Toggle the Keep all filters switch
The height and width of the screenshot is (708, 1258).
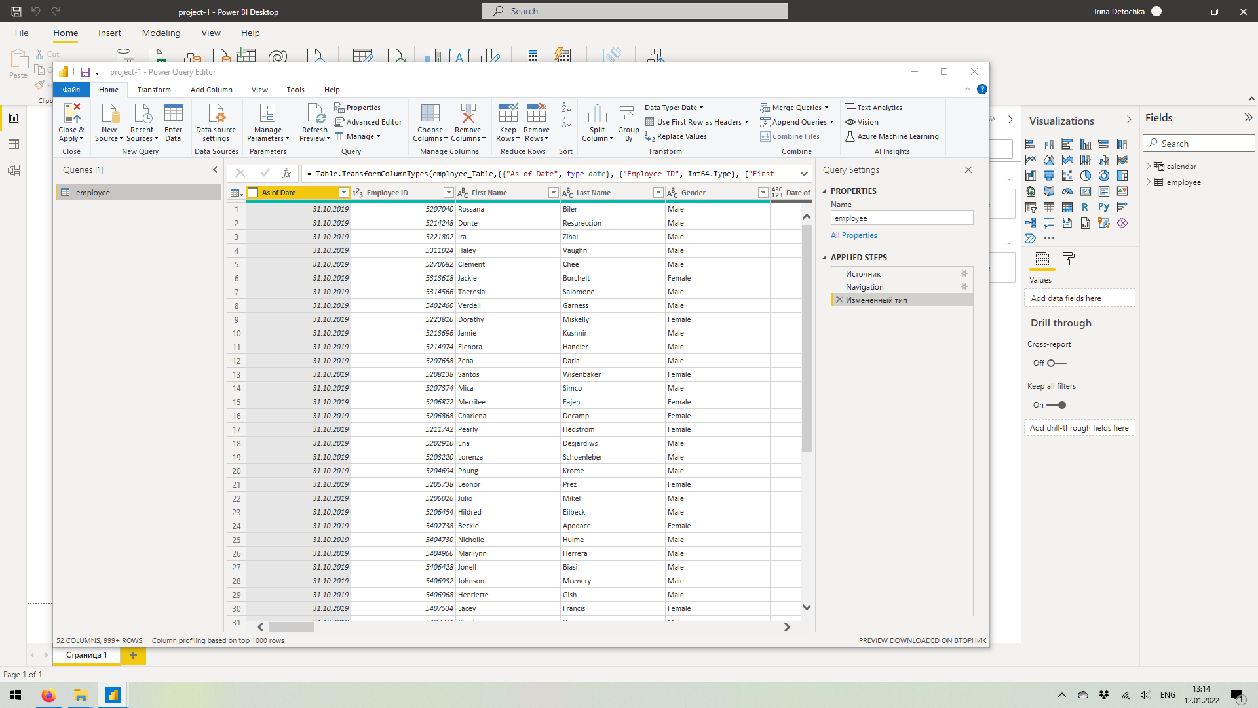click(1056, 405)
